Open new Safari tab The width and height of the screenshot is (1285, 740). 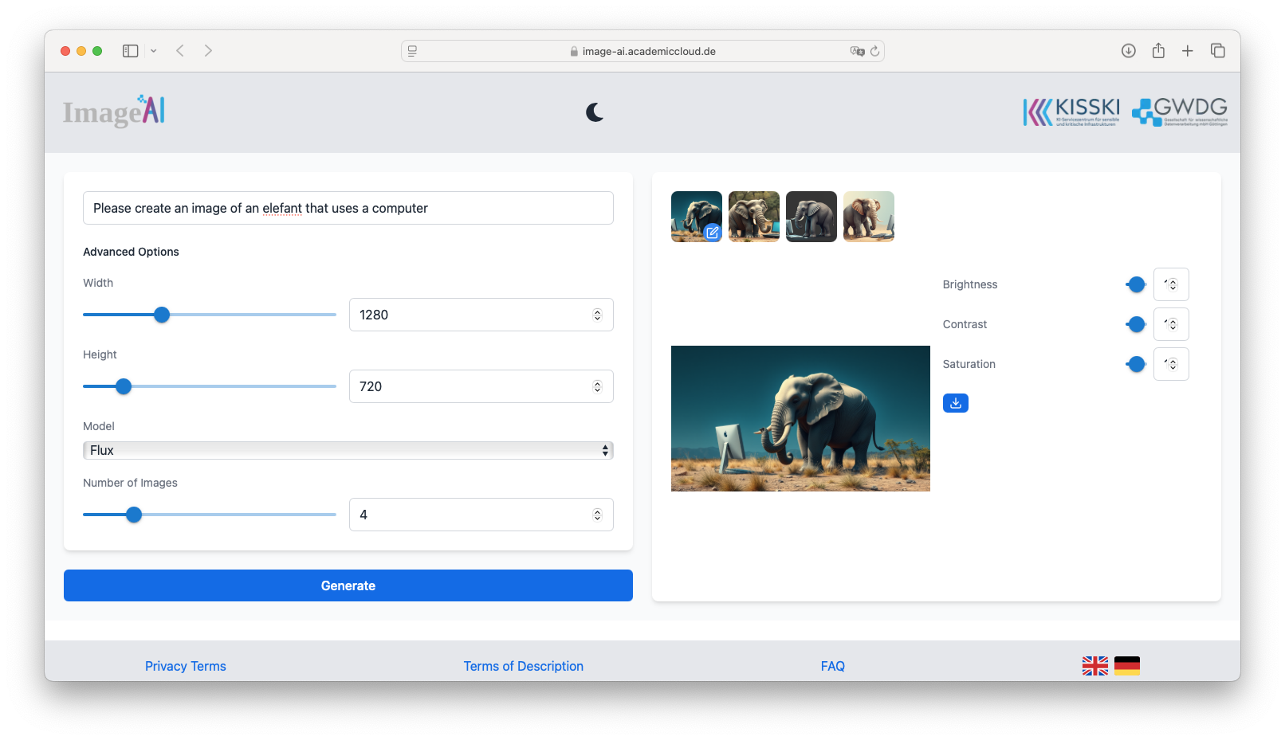tap(1188, 51)
